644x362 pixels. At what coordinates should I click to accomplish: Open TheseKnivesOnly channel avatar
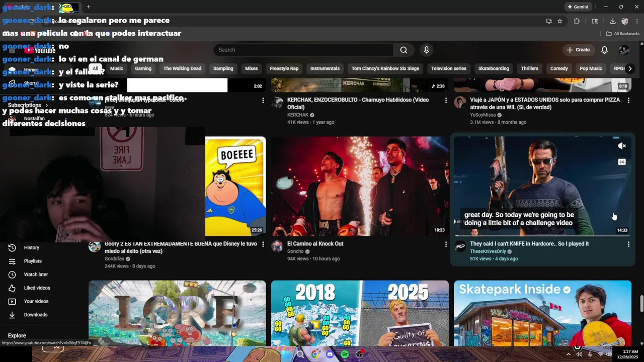[460, 246]
